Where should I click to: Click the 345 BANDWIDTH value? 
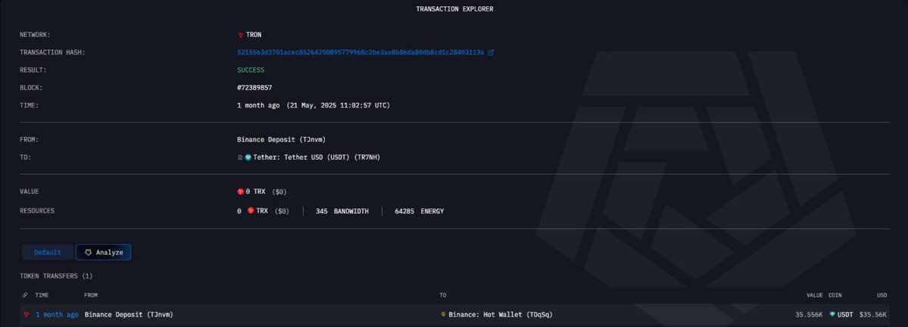342,211
